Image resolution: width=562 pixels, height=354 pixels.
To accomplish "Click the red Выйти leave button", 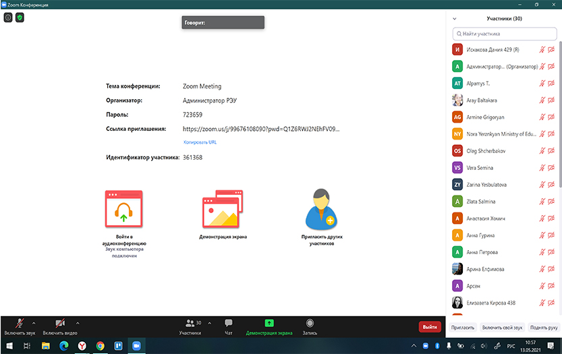I will tap(430, 327).
